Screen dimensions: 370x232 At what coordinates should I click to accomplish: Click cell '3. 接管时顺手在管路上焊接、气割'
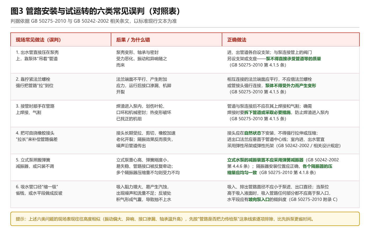click(61, 114)
